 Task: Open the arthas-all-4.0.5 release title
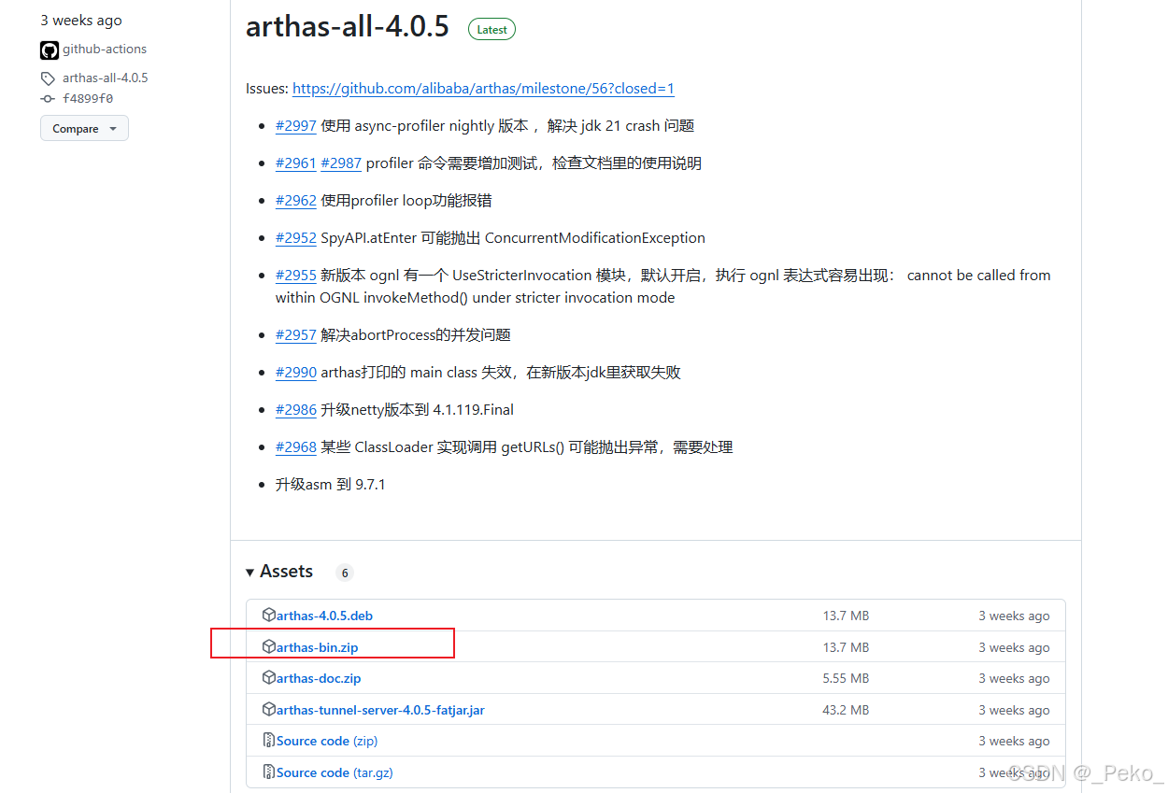(x=348, y=27)
